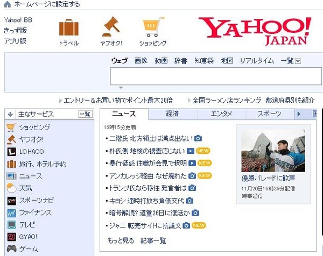Click the もっと見る link
The image size is (323, 256).
pos(121,240)
